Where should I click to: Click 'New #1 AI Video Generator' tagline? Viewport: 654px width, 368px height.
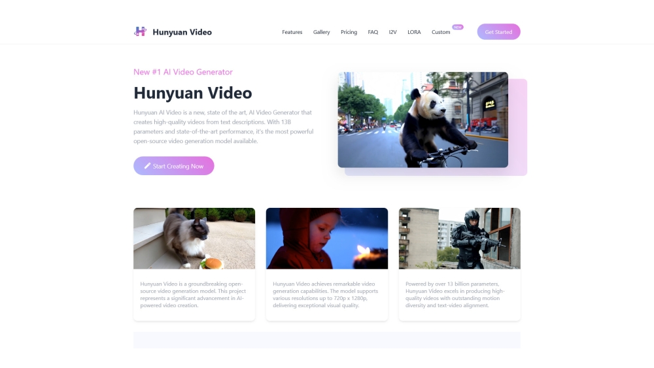click(x=183, y=72)
